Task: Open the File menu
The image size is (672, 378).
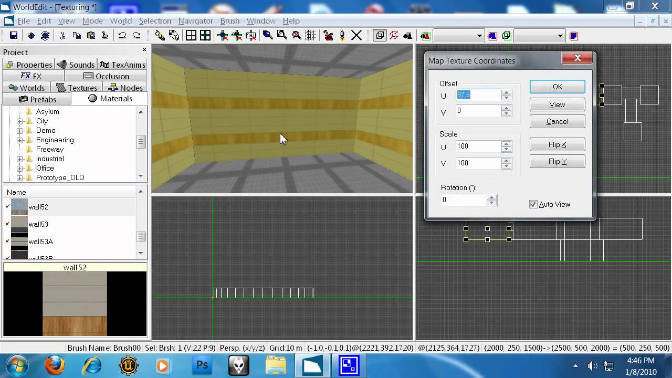Action: click(24, 20)
